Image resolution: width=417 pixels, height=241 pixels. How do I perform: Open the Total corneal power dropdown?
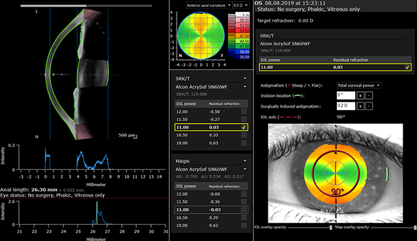[x=359, y=85]
